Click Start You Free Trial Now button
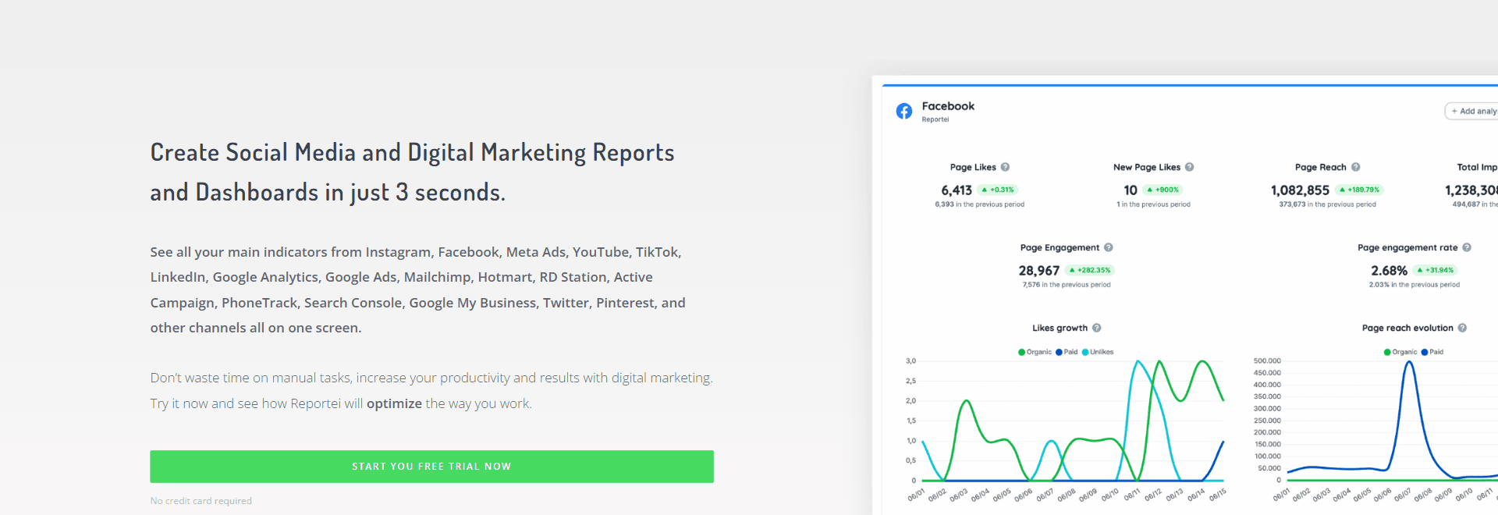1498x515 pixels. 431,467
